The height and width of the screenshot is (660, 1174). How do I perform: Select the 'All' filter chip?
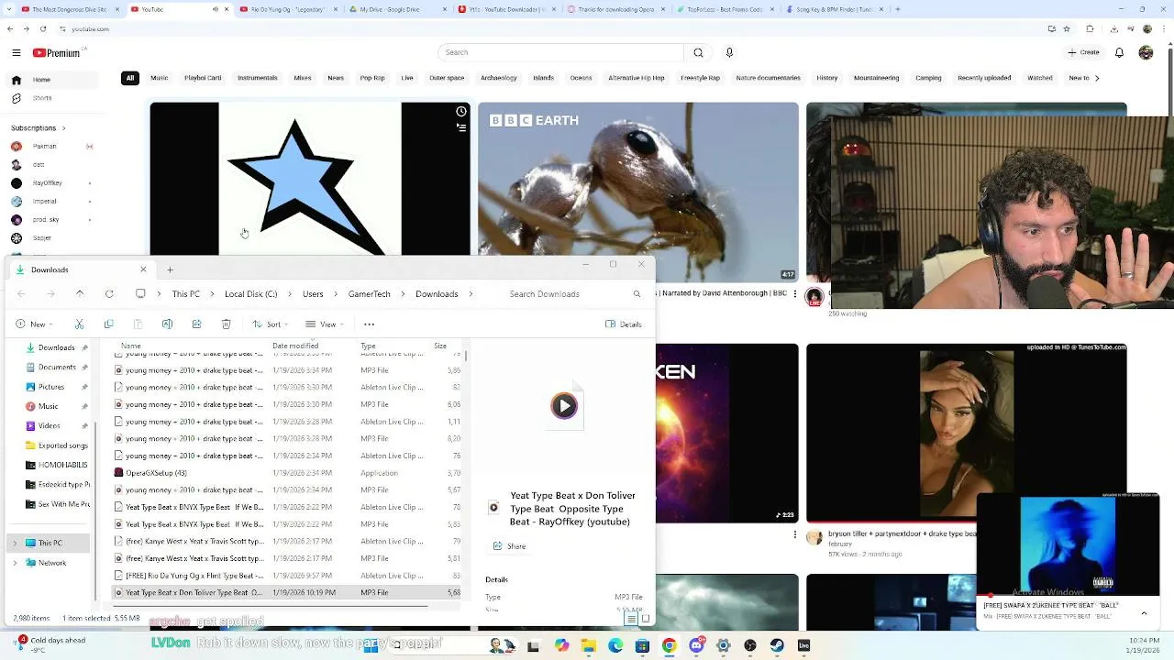pyautogui.click(x=129, y=78)
